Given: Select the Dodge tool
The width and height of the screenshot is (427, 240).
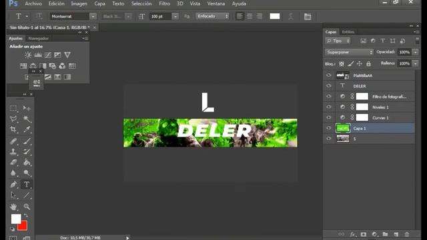Looking at the screenshot, I should click(x=27, y=173).
